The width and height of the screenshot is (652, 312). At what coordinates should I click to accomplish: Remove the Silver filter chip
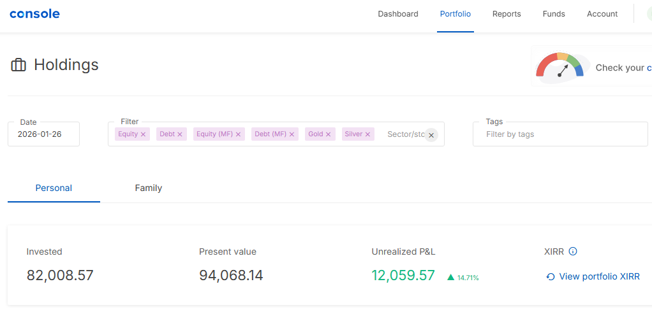point(367,134)
